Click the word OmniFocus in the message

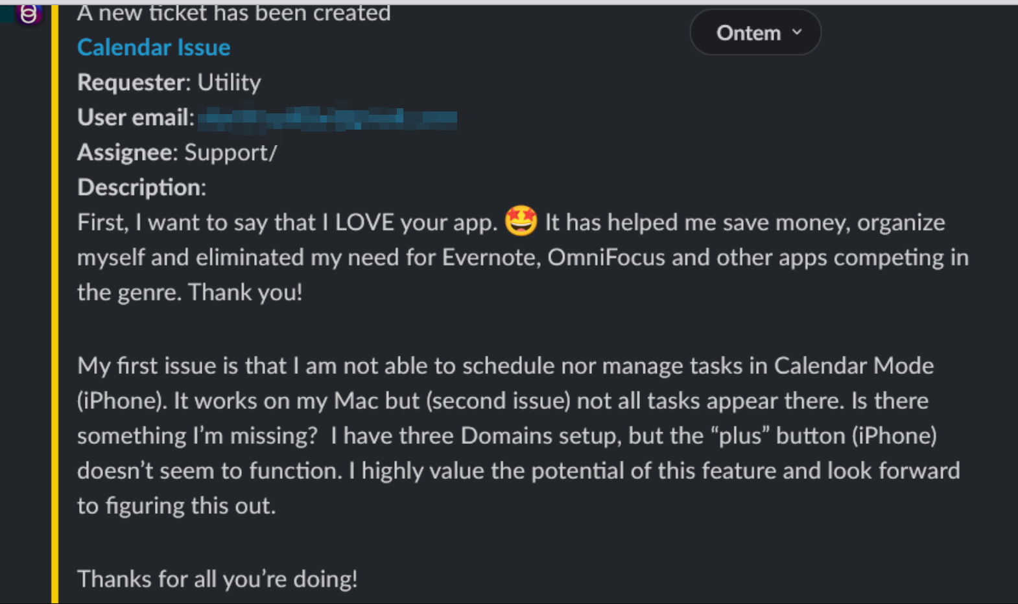(x=606, y=258)
